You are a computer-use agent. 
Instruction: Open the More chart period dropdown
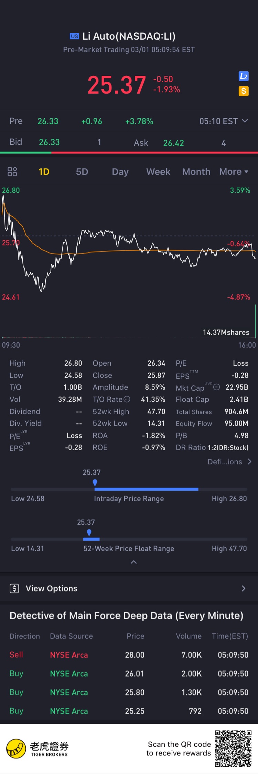(234, 172)
